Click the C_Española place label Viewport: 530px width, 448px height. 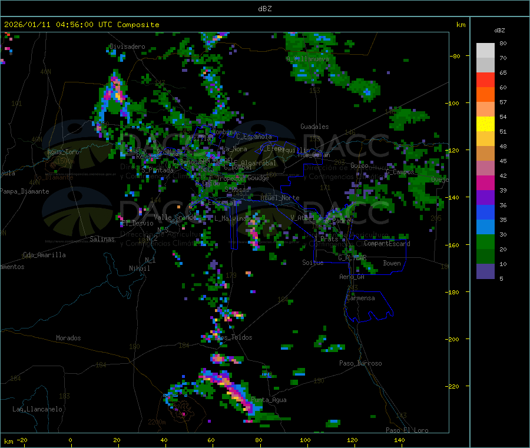(x=254, y=137)
